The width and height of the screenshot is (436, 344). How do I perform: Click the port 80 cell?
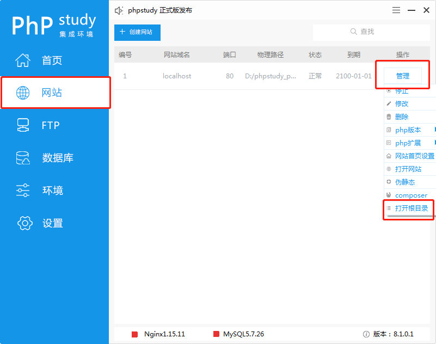pos(230,76)
